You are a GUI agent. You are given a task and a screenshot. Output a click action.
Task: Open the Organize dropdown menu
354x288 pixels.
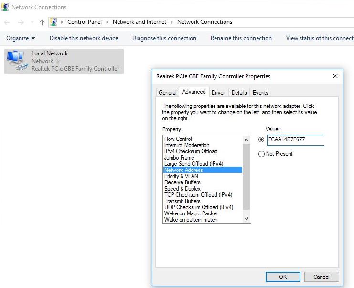(21, 38)
